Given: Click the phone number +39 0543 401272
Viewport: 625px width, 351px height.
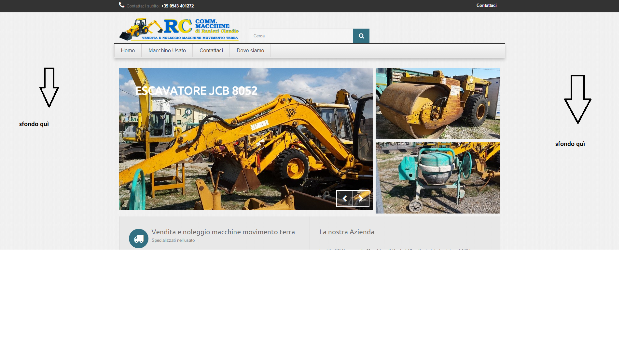Looking at the screenshot, I should click(177, 6).
